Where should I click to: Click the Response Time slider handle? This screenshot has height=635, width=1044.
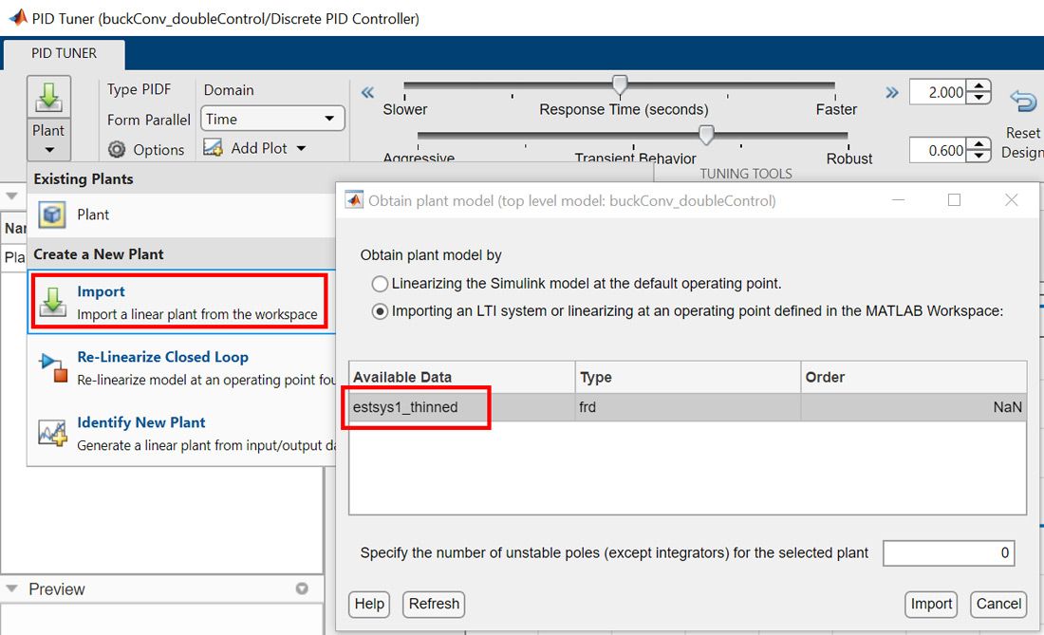click(x=620, y=85)
